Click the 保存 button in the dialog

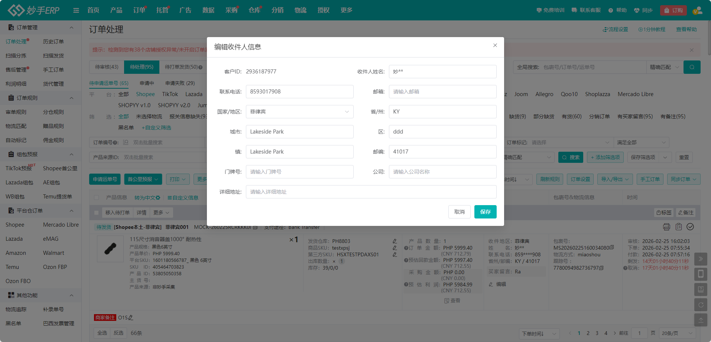point(485,212)
